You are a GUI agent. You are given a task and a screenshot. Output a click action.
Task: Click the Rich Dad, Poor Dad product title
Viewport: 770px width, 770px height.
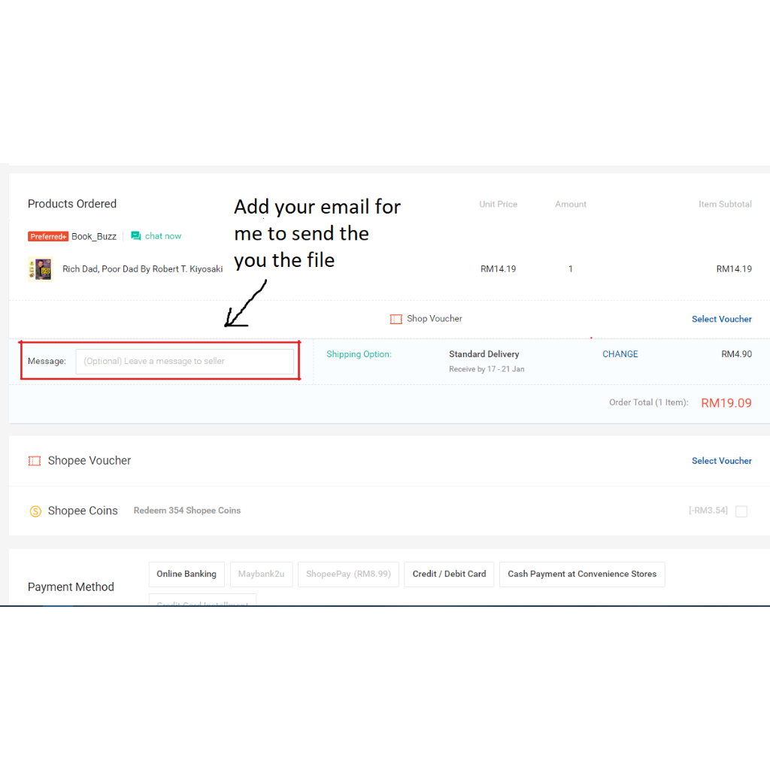coord(142,269)
